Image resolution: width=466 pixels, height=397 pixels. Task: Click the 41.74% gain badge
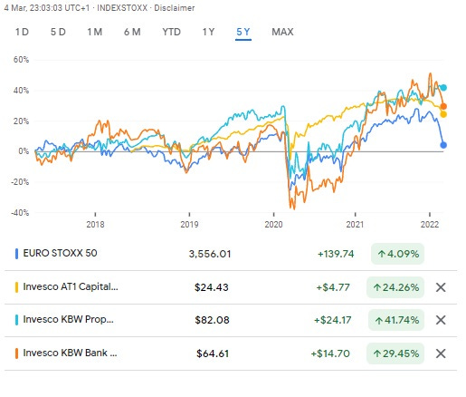pyautogui.click(x=396, y=320)
